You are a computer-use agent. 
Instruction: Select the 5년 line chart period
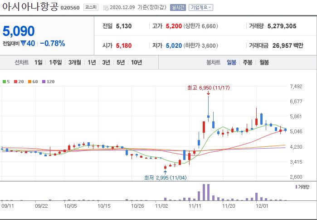tap(121, 62)
